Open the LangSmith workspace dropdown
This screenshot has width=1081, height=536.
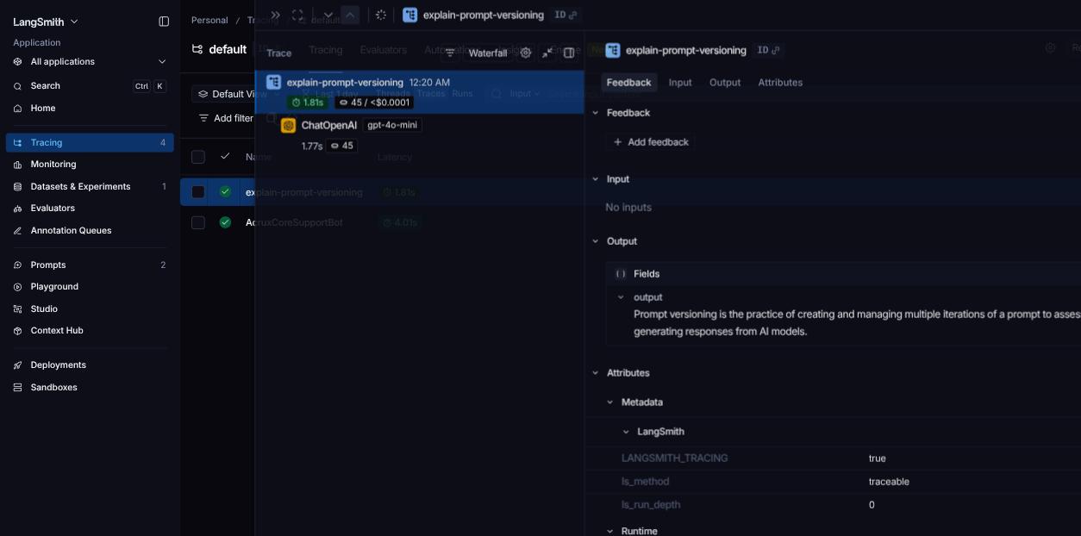coord(46,22)
